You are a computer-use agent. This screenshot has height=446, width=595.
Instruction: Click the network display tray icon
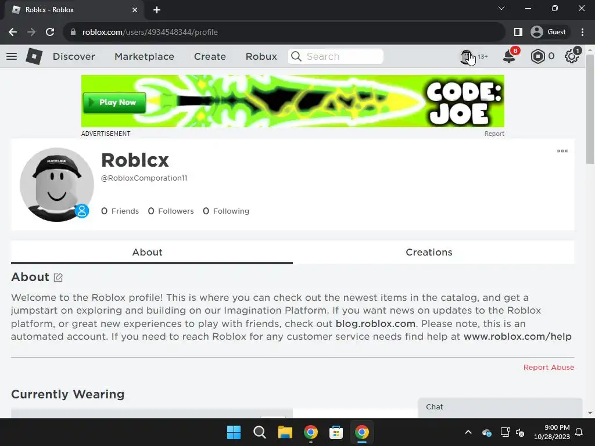tap(505, 432)
